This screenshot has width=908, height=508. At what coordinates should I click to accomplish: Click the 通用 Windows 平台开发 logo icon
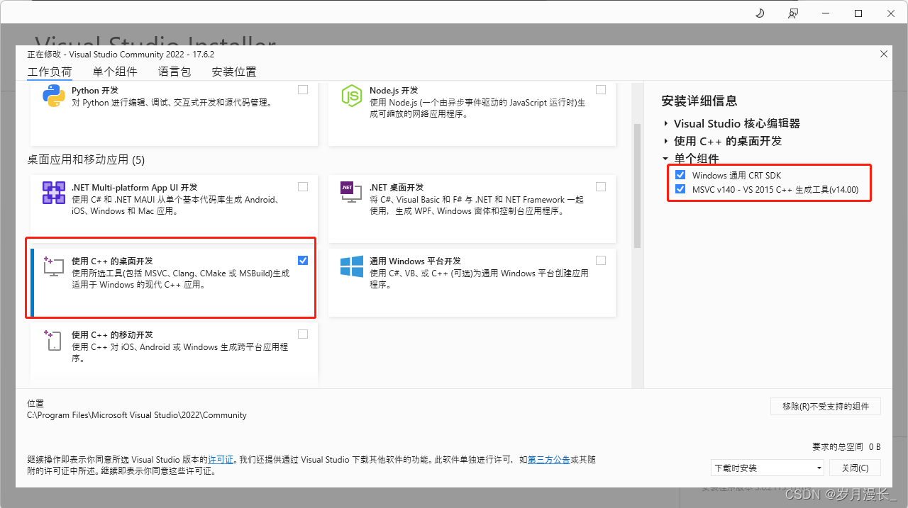pyautogui.click(x=352, y=266)
